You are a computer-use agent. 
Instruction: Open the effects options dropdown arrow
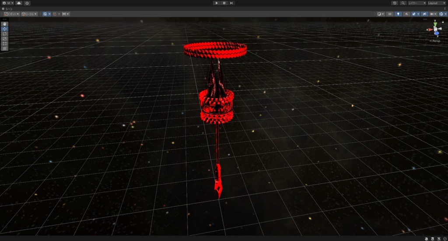pyautogui.click(x=418, y=14)
